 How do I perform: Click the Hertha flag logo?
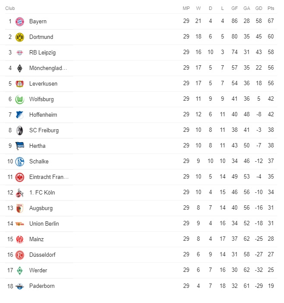[x=20, y=146]
